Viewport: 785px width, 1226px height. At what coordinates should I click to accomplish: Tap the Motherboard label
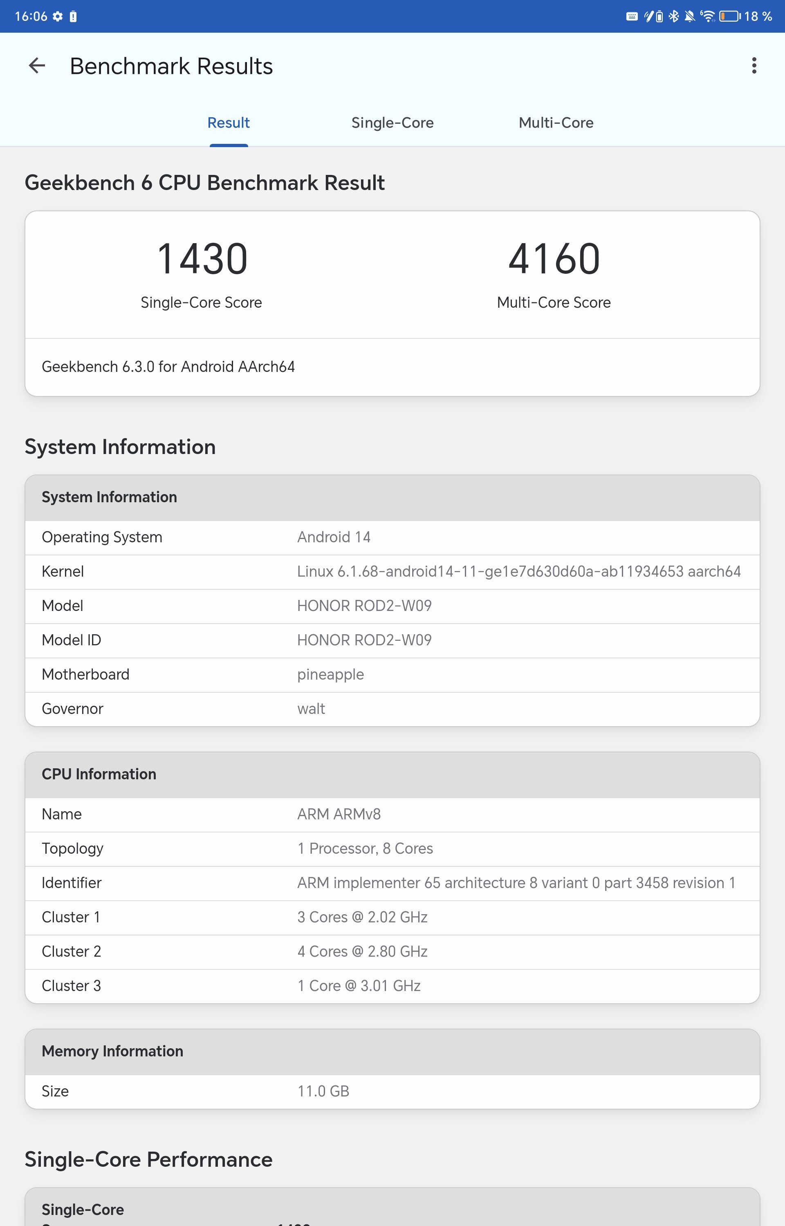tap(85, 674)
